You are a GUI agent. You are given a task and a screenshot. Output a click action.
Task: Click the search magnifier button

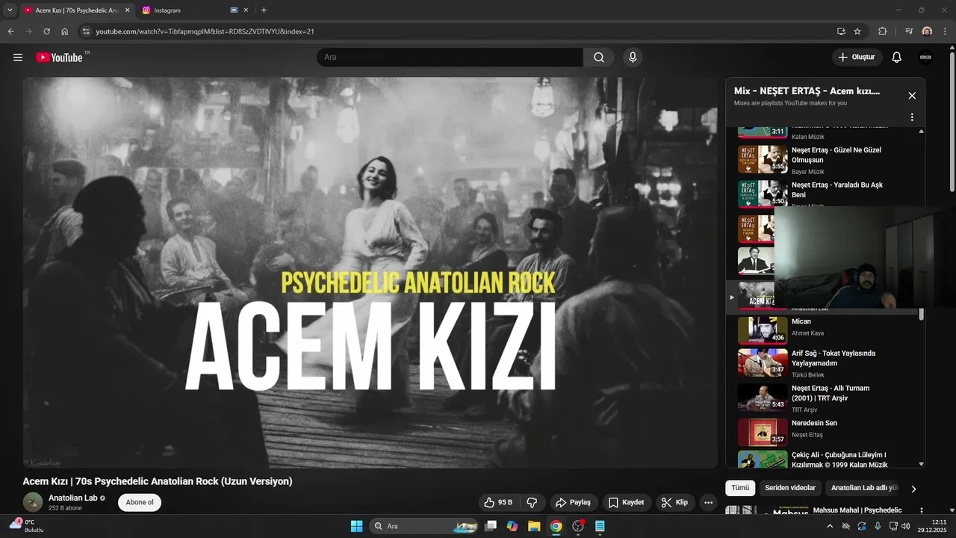599,58
